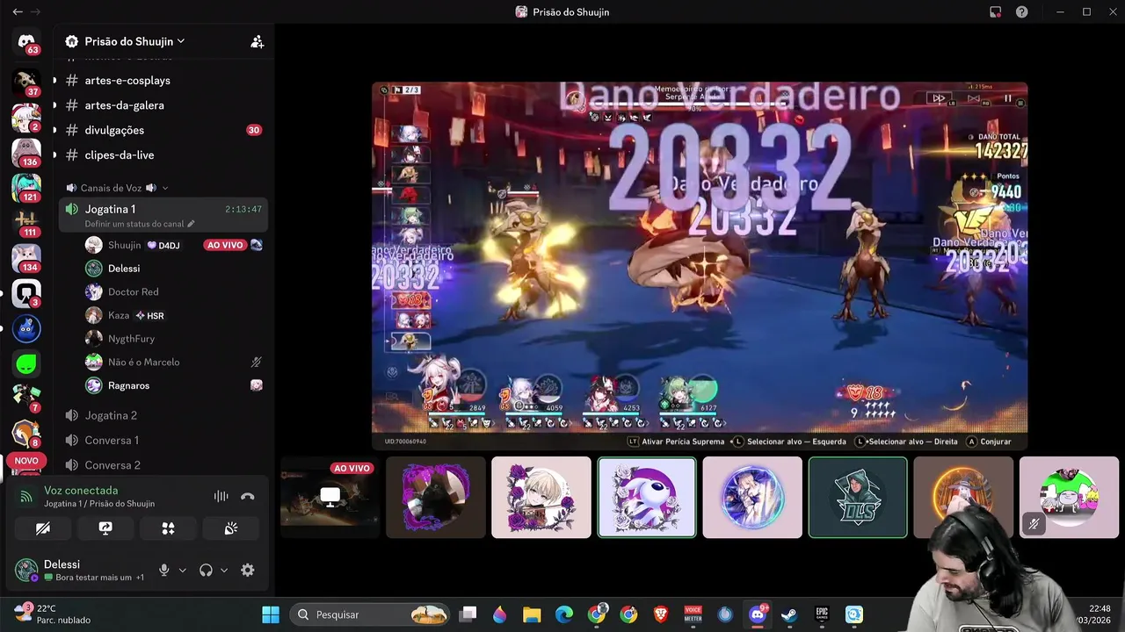Join the Jogatina 2 voice channel
The height and width of the screenshot is (632, 1125).
(x=111, y=415)
